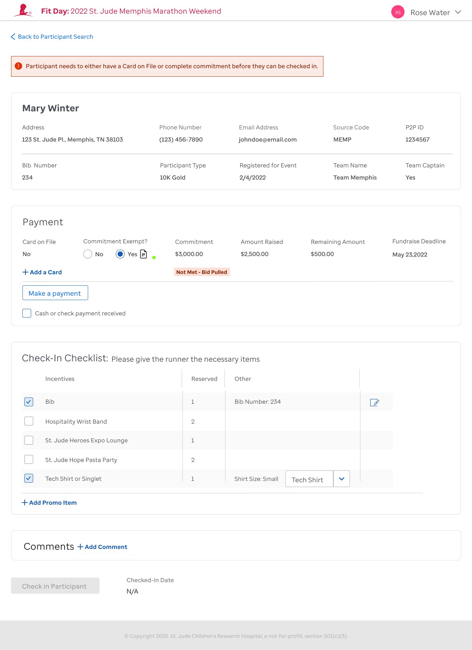Go back to Participant Search
The width and height of the screenshot is (472, 650).
click(x=55, y=37)
